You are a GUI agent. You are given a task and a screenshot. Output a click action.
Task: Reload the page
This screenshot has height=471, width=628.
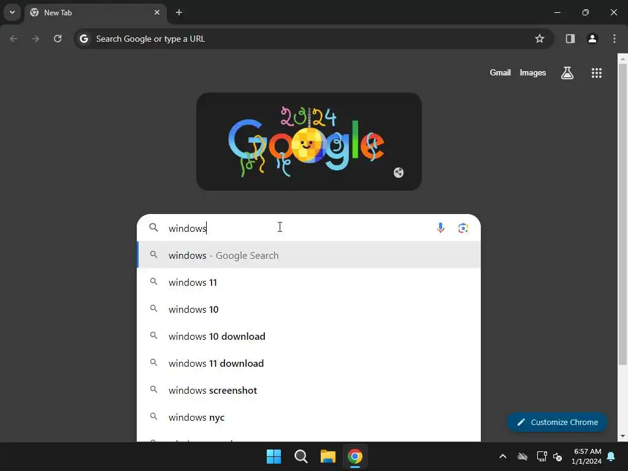[58, 39]
